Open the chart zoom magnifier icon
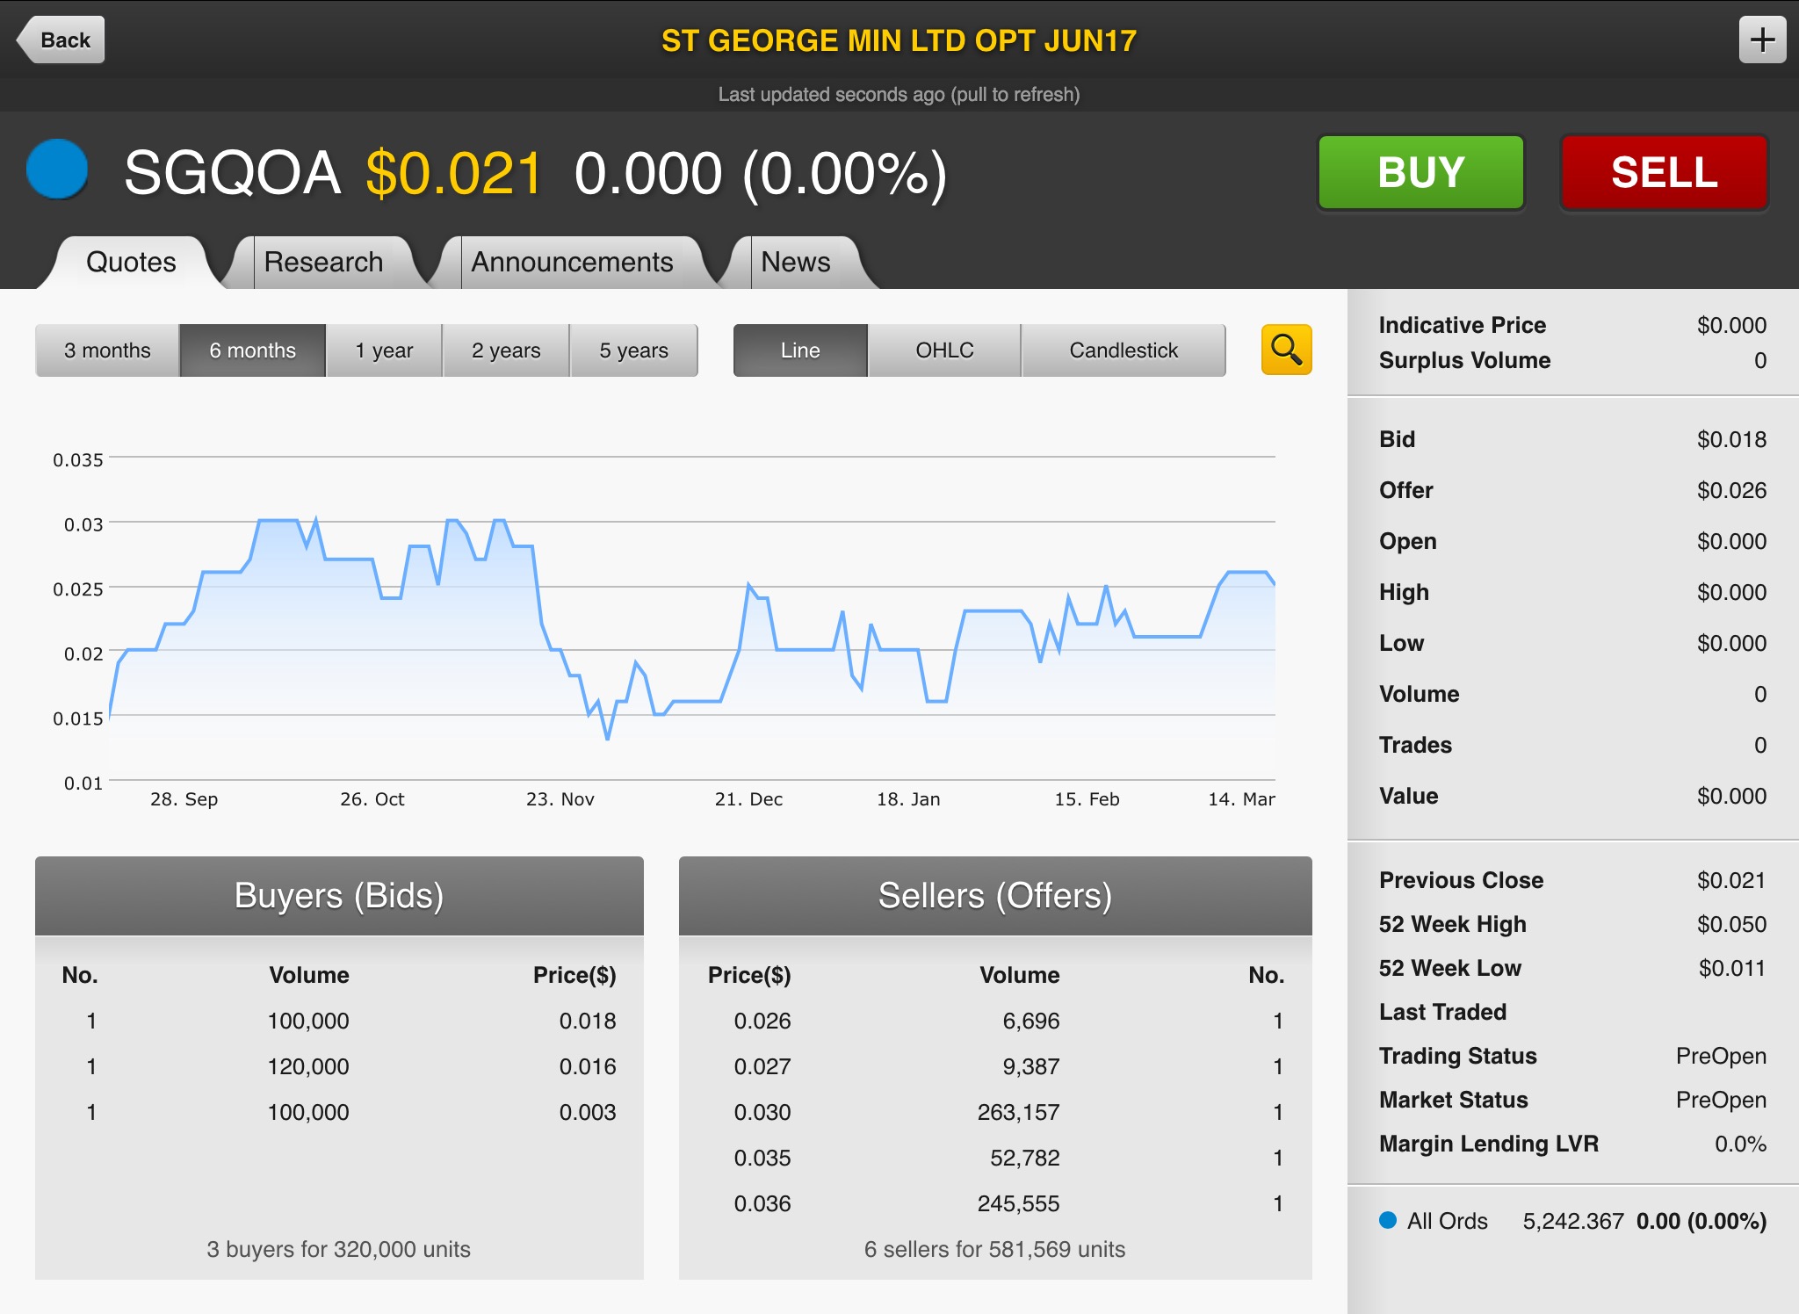 pyautogui.click(x=1286, y=350)
